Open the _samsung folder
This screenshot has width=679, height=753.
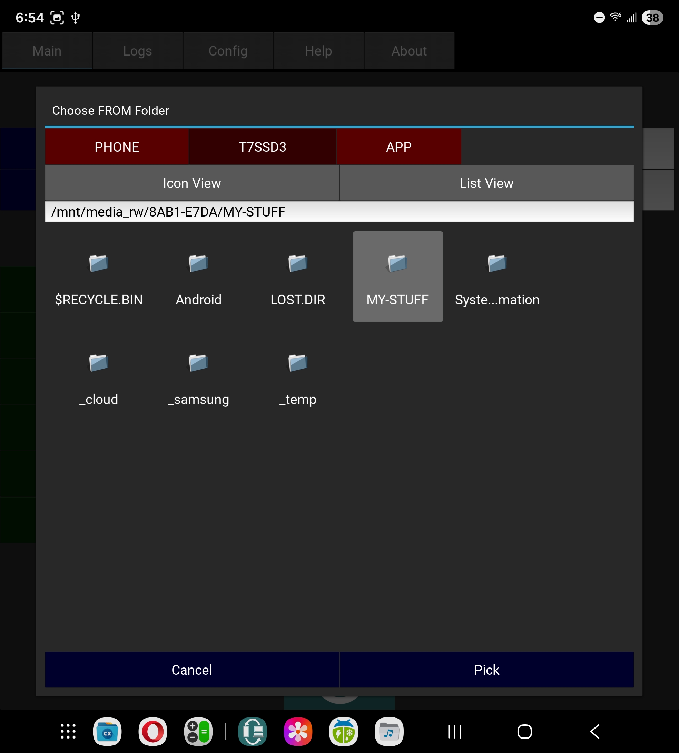(x=198, y=376)
